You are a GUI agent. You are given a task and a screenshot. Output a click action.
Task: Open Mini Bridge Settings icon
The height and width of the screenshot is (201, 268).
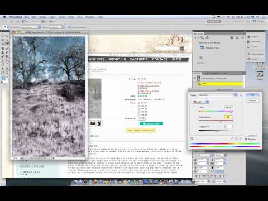200,58
